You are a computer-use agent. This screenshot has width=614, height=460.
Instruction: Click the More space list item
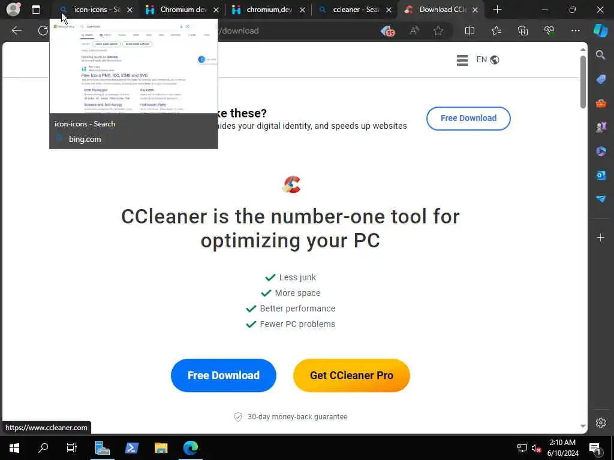click(290, 293)
